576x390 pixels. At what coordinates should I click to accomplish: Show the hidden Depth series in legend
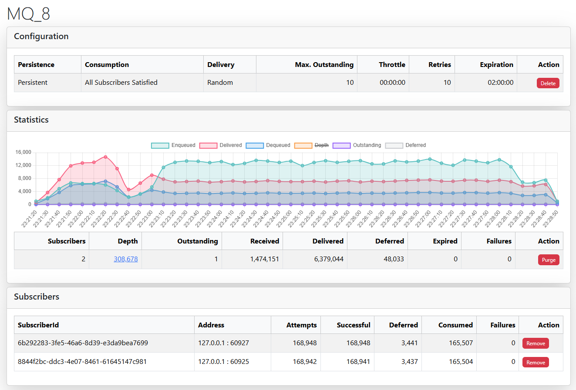pyautogui.click(x=312, y=145)
